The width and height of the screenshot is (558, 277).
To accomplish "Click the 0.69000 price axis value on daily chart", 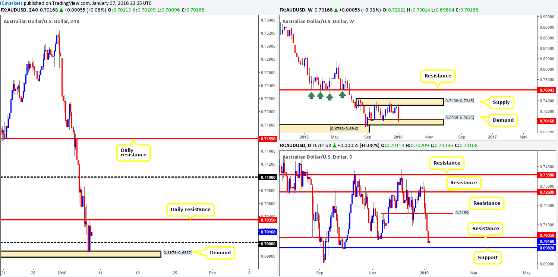I will point(547,264).
